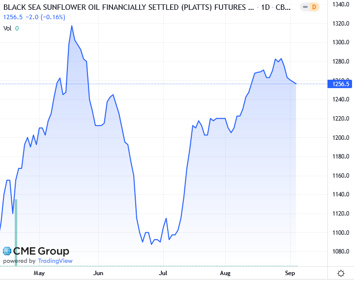Click the green volume bar
Screen dimensions: 354x283
point(16,231)
